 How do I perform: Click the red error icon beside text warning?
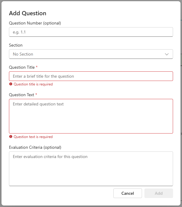pos(11,137)
